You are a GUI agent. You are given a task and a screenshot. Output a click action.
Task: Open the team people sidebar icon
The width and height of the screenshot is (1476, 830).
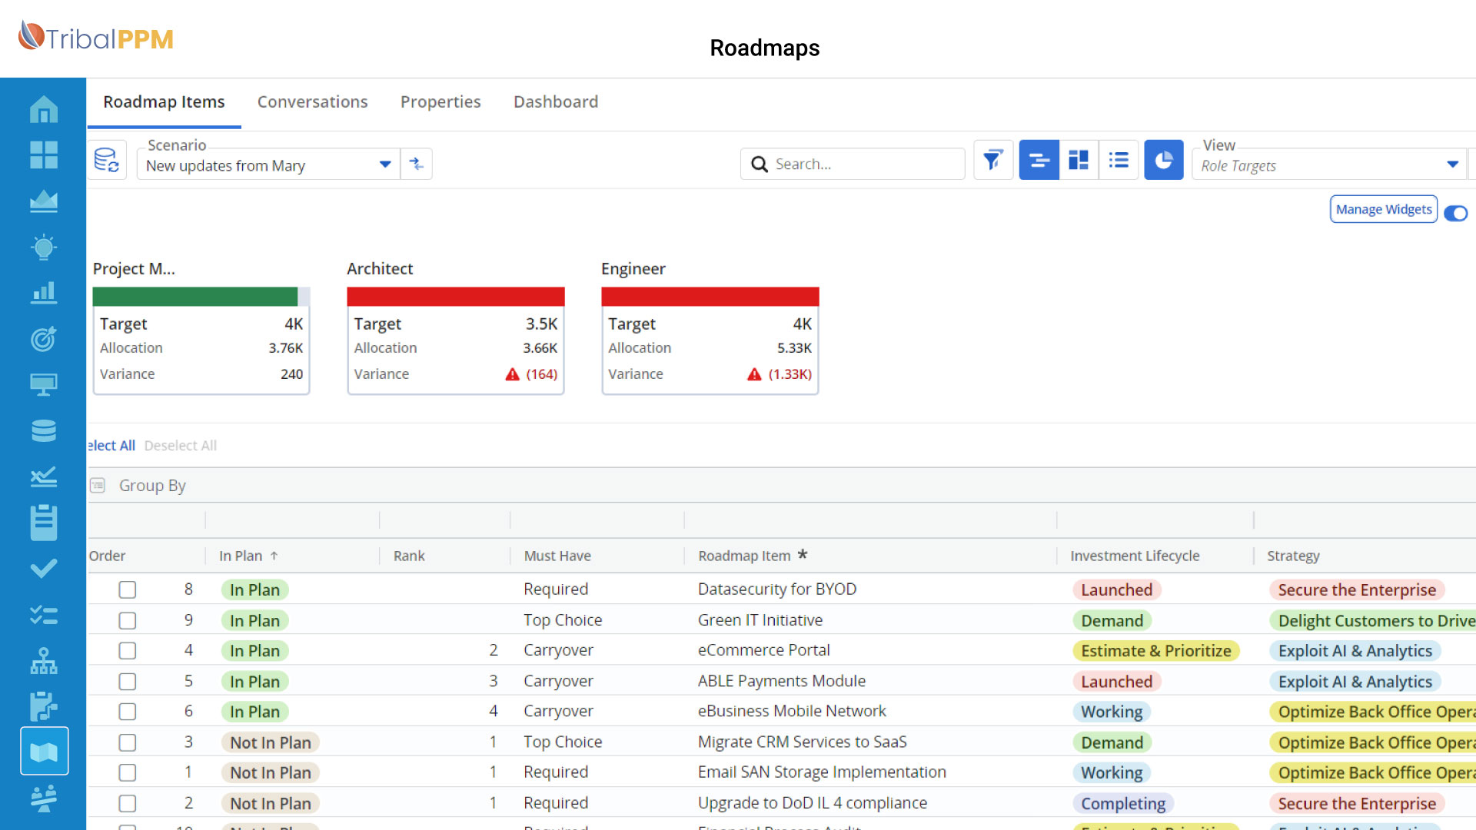[44, 798]
